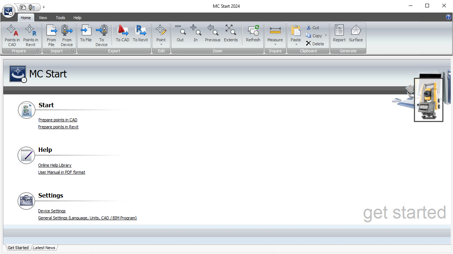The image size is (453, 254).
Task: Open General Settings link
Action: 87,218
